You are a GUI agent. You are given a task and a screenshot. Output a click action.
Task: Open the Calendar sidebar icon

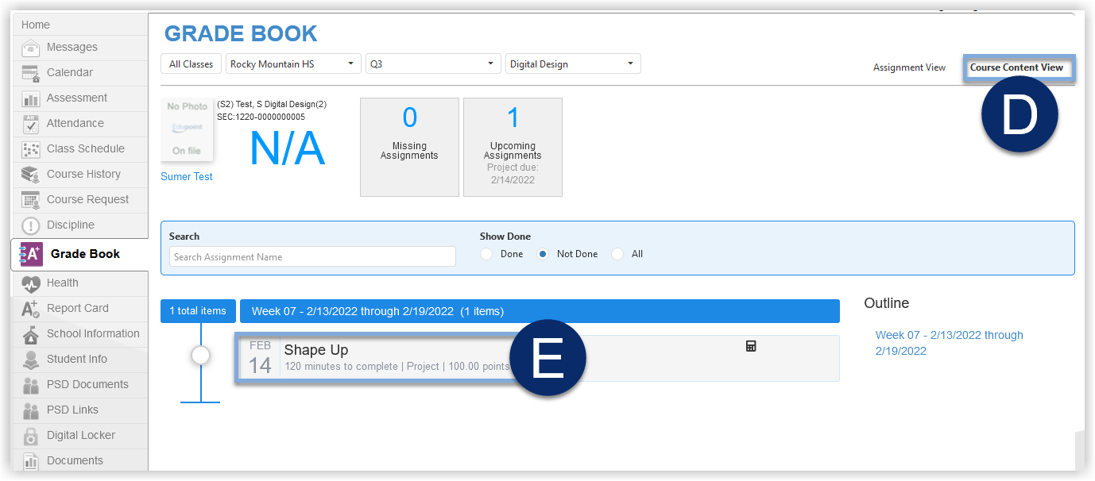coord(31,73)
